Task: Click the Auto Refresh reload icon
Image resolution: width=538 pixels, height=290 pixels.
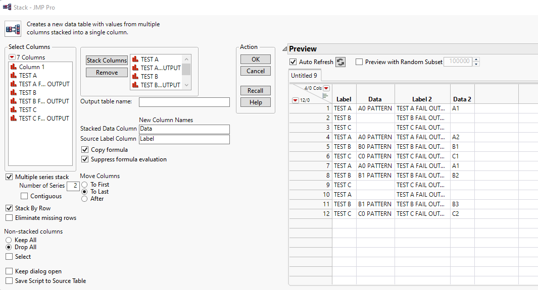Action: coord(340,62)
